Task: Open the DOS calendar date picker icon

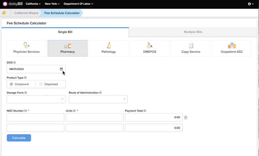Action: [x=61, y=69]
